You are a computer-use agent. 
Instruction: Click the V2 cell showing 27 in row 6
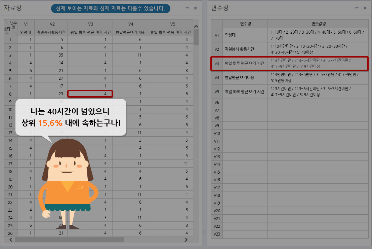[x=51, y=78]
